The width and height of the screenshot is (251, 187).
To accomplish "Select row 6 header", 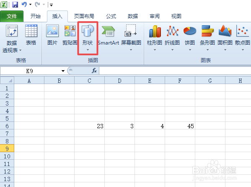I will 7,126.
